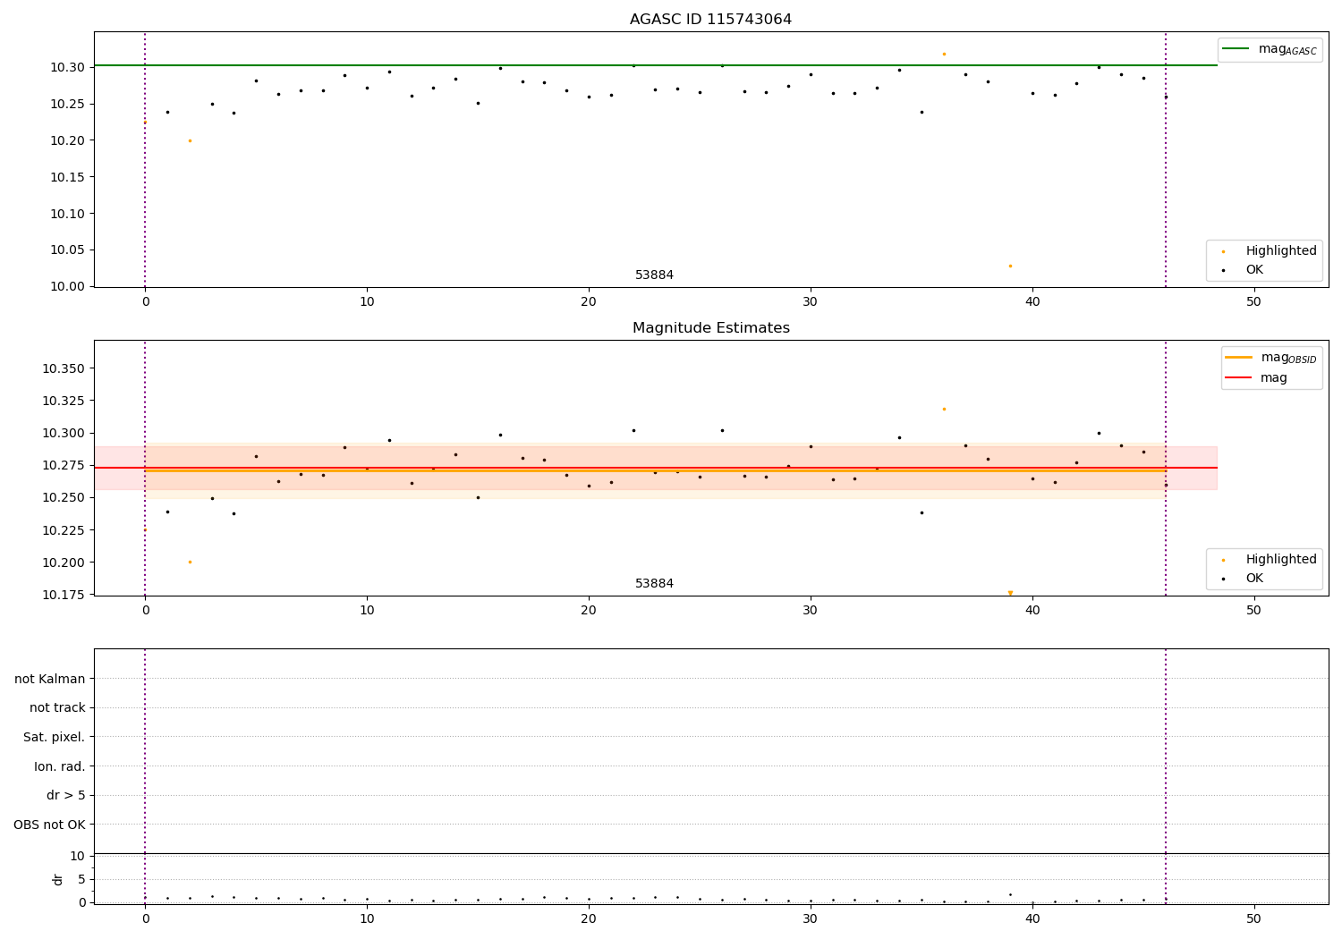Click x-tick '20' of the Magnitude Estimates plot
This screenshot has height=939, width=1342.
(x=589, y=610)
